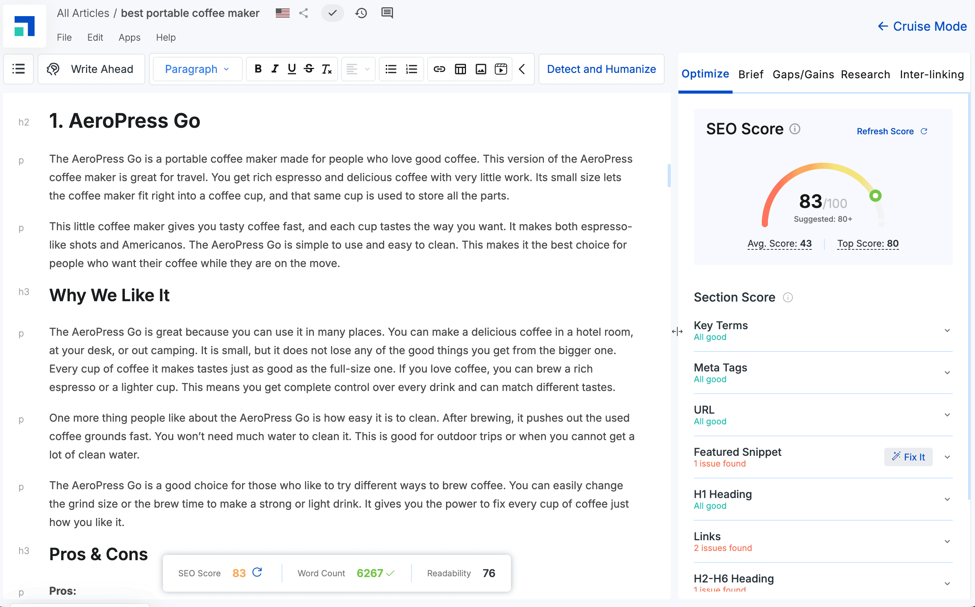This screenshot has width=975, height=607.
Task: Click the Scalenut logo icon
Action: 25,26
